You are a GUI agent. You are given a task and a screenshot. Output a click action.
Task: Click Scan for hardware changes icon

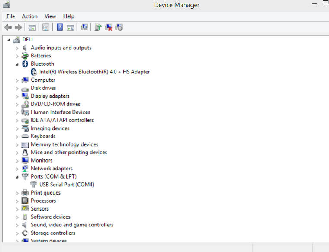click(x=84, y=27)
